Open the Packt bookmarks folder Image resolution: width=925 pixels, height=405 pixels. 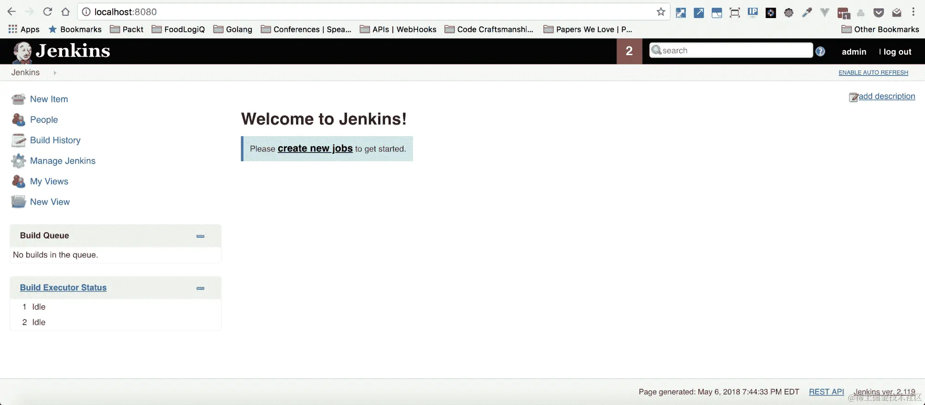[127, 29]
